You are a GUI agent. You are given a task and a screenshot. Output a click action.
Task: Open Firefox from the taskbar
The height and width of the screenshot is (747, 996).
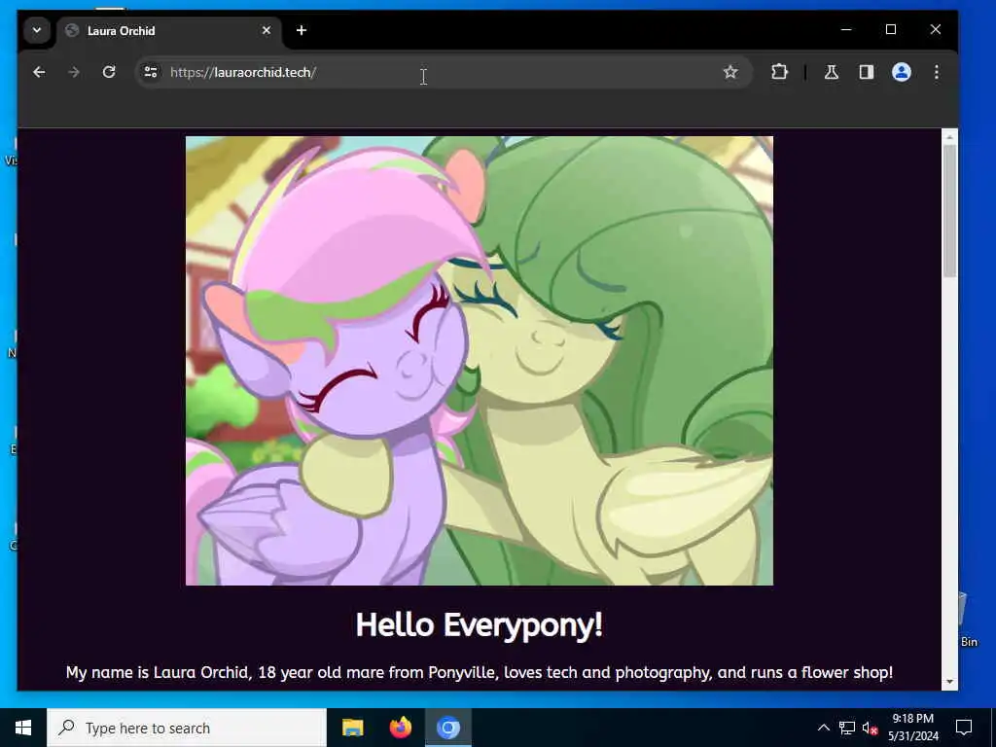point(400,728)
